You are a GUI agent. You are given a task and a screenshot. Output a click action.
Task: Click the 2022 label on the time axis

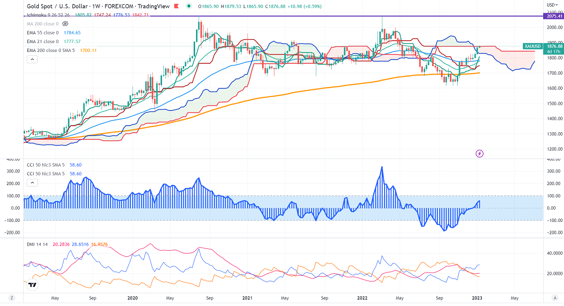(362, 298)
